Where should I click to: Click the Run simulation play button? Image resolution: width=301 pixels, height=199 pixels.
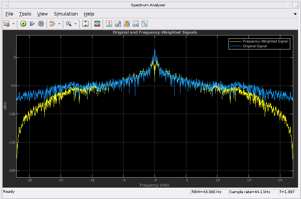click(23, 24)
